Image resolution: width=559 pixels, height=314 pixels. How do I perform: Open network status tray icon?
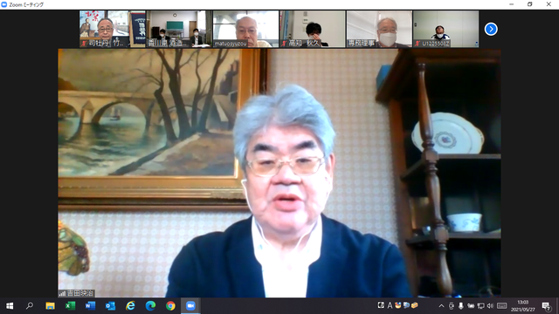[481, 306]
